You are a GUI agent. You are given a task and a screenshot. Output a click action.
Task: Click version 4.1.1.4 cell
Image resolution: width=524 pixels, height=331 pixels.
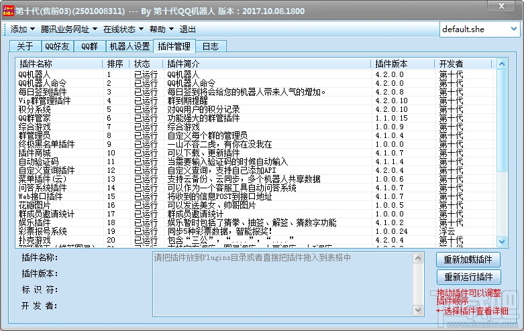tap(389, 161)
